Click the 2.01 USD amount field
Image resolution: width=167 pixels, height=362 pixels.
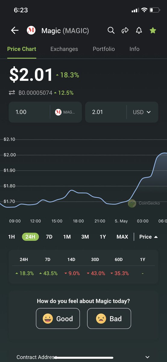point(106,112)
